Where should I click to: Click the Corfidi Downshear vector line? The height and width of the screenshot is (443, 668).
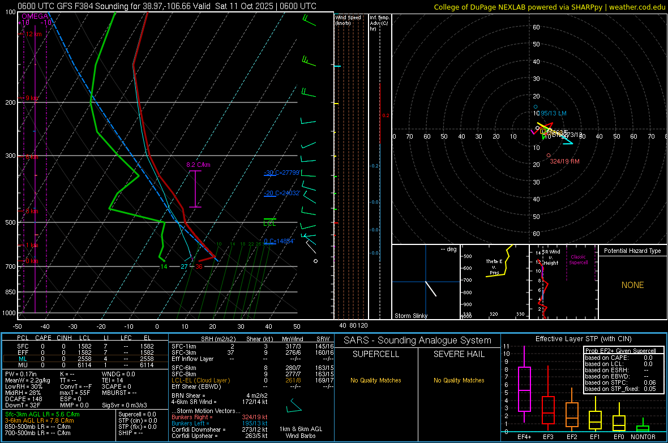(x=220, y=429)
